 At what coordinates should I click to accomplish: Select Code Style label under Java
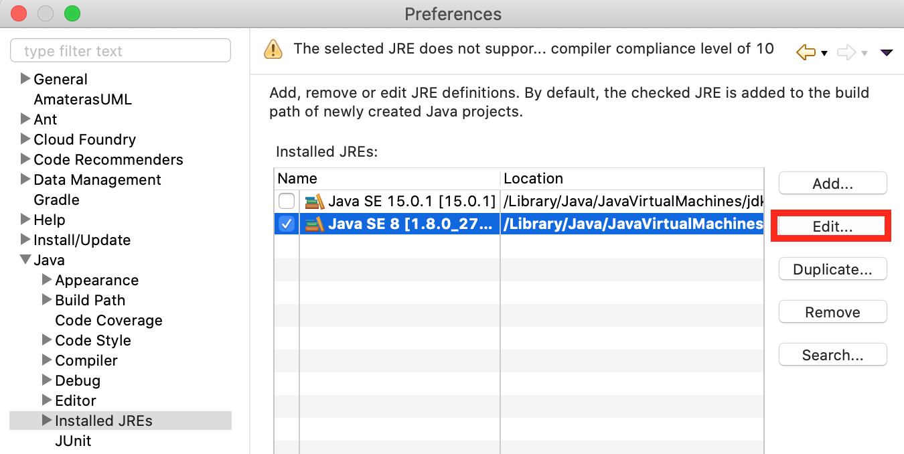coord(93,340)
